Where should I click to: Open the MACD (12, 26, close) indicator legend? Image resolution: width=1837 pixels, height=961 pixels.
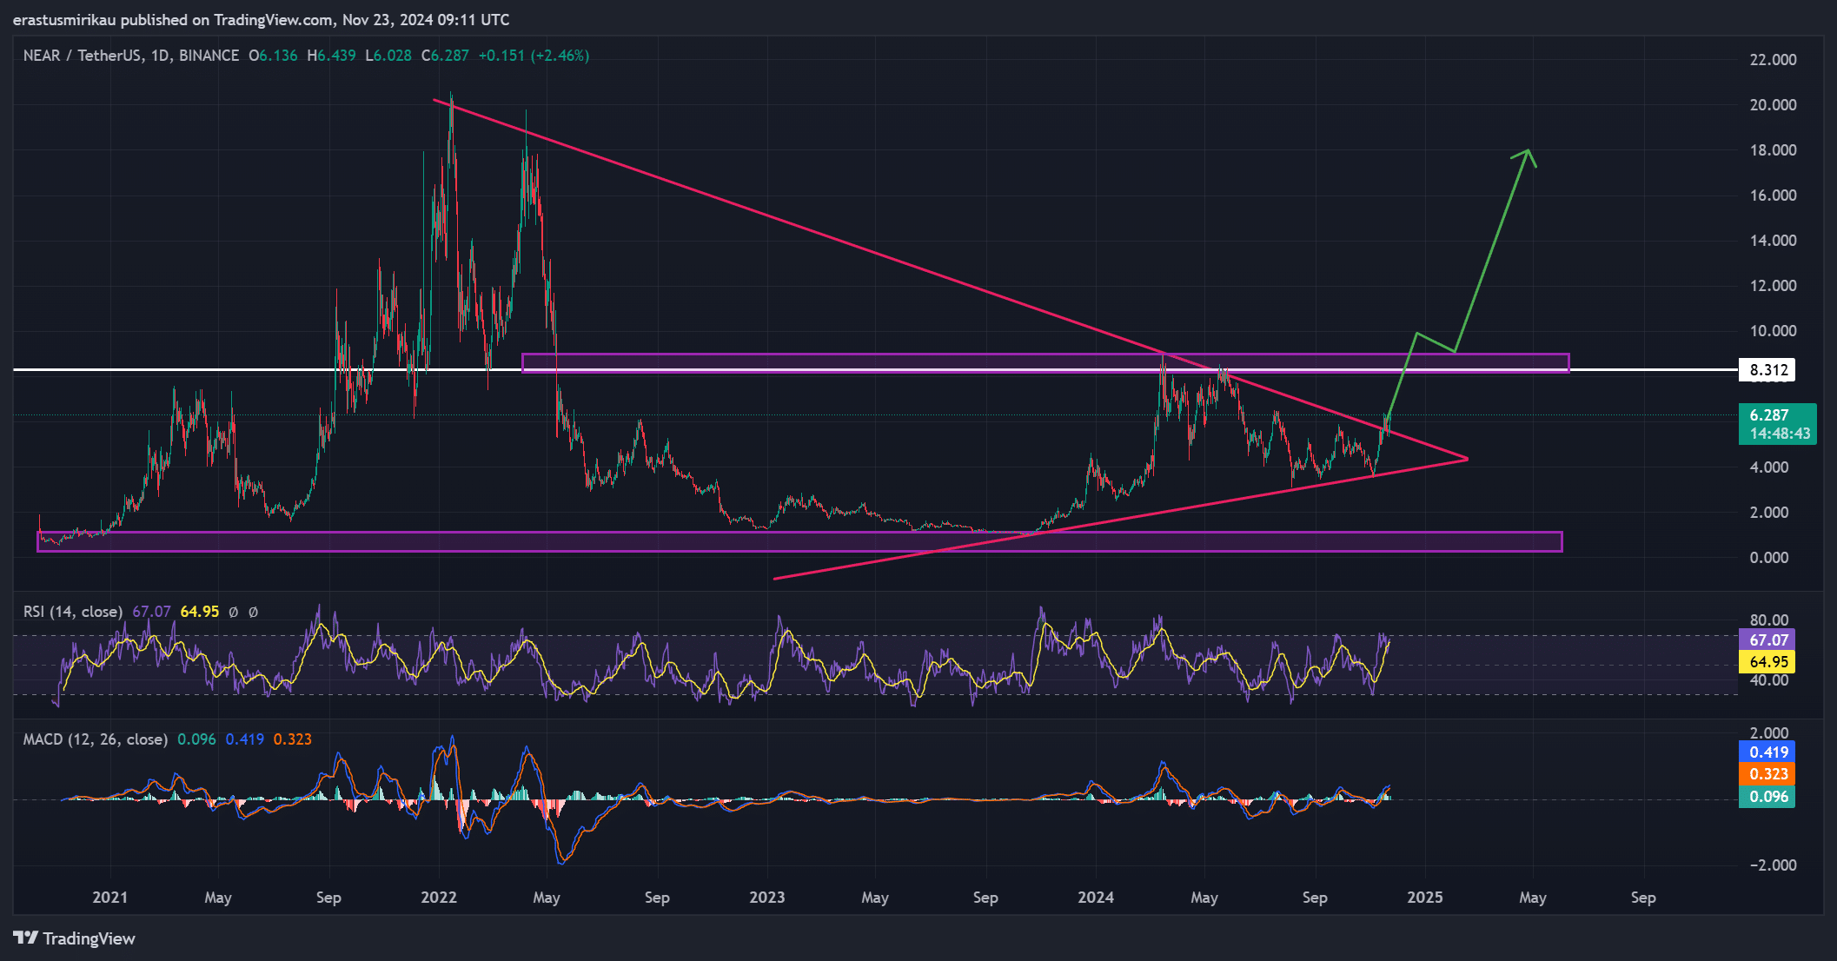pyautogui.click(x=96, y=739)
